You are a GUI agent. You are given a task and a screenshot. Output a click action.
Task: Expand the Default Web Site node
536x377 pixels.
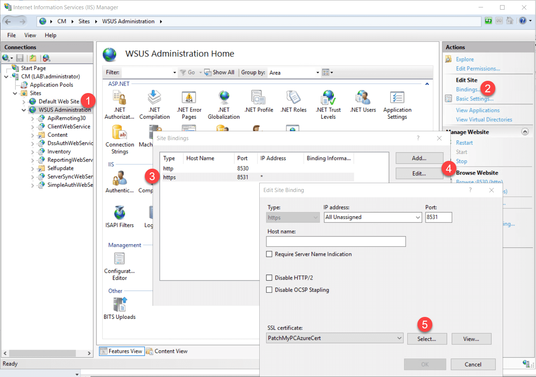point(24,102)
